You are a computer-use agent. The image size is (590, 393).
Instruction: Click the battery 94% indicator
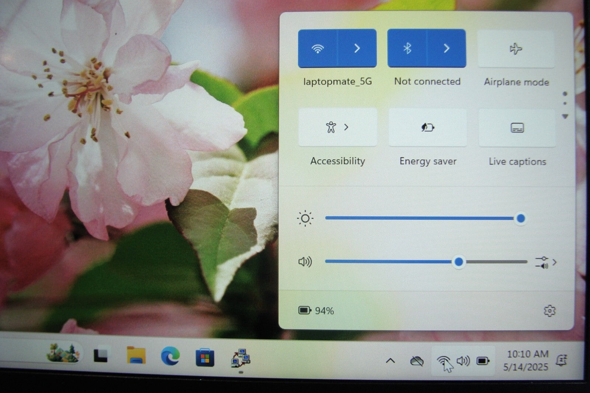(316, 311)
